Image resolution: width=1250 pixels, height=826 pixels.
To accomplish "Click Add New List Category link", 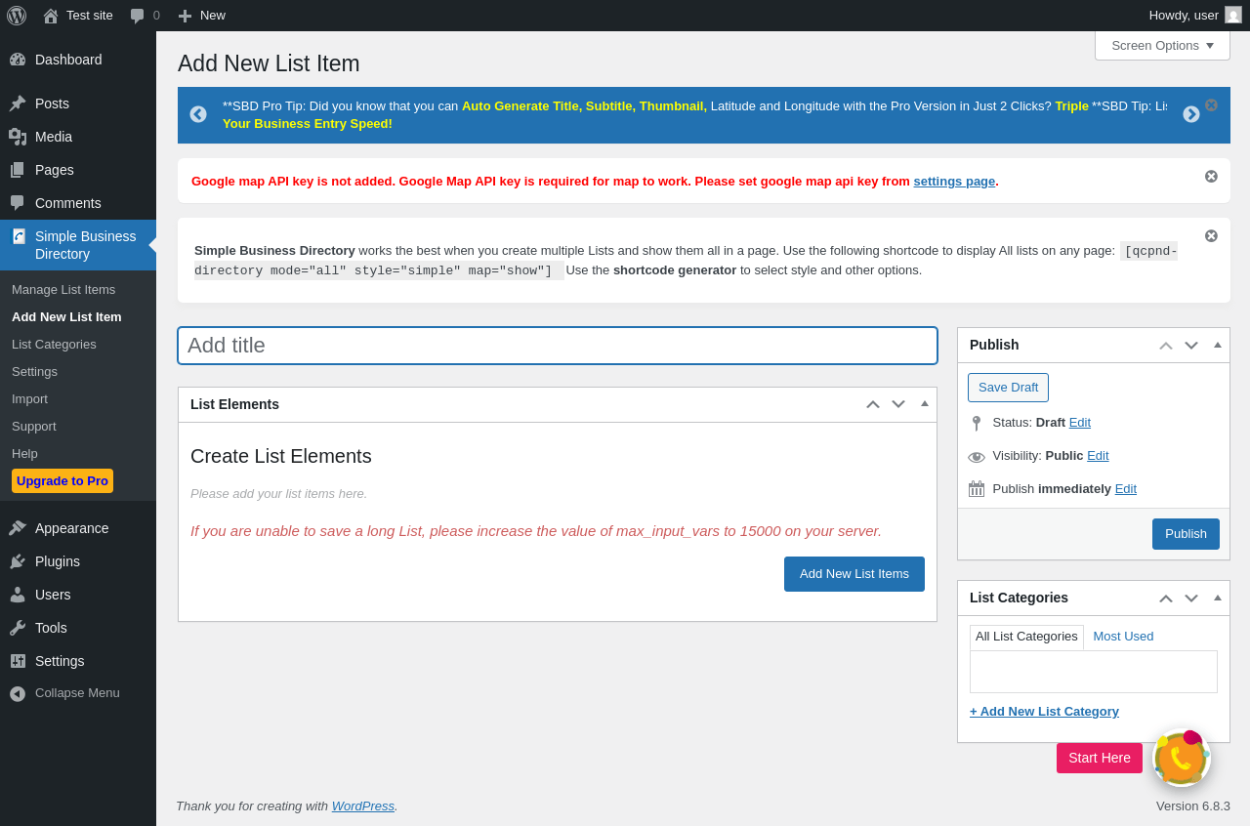I will pos(1044,711).
